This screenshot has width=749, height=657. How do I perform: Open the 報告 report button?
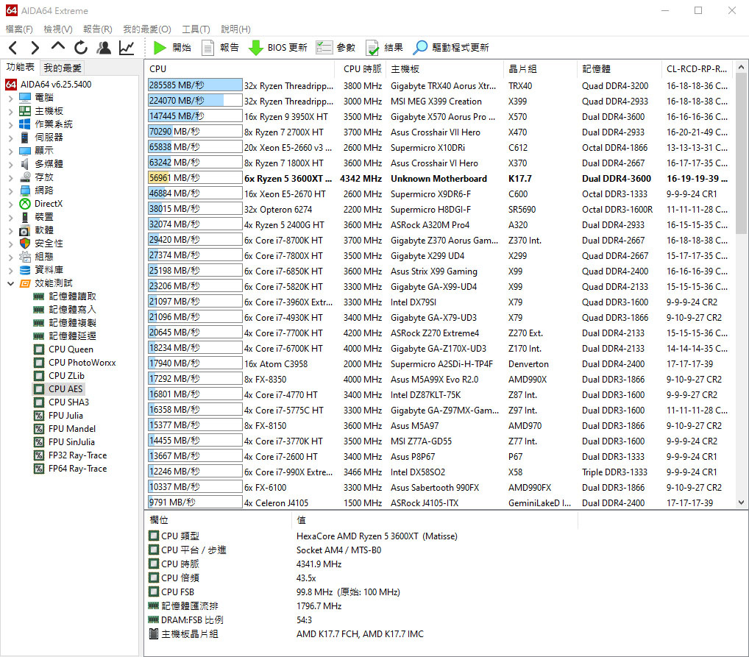(220, 47)
